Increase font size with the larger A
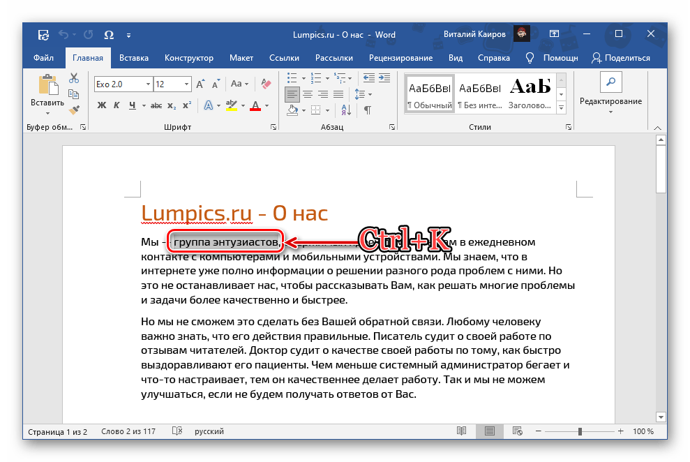Screen dimensions: 690x462 (x=200, y=84)
